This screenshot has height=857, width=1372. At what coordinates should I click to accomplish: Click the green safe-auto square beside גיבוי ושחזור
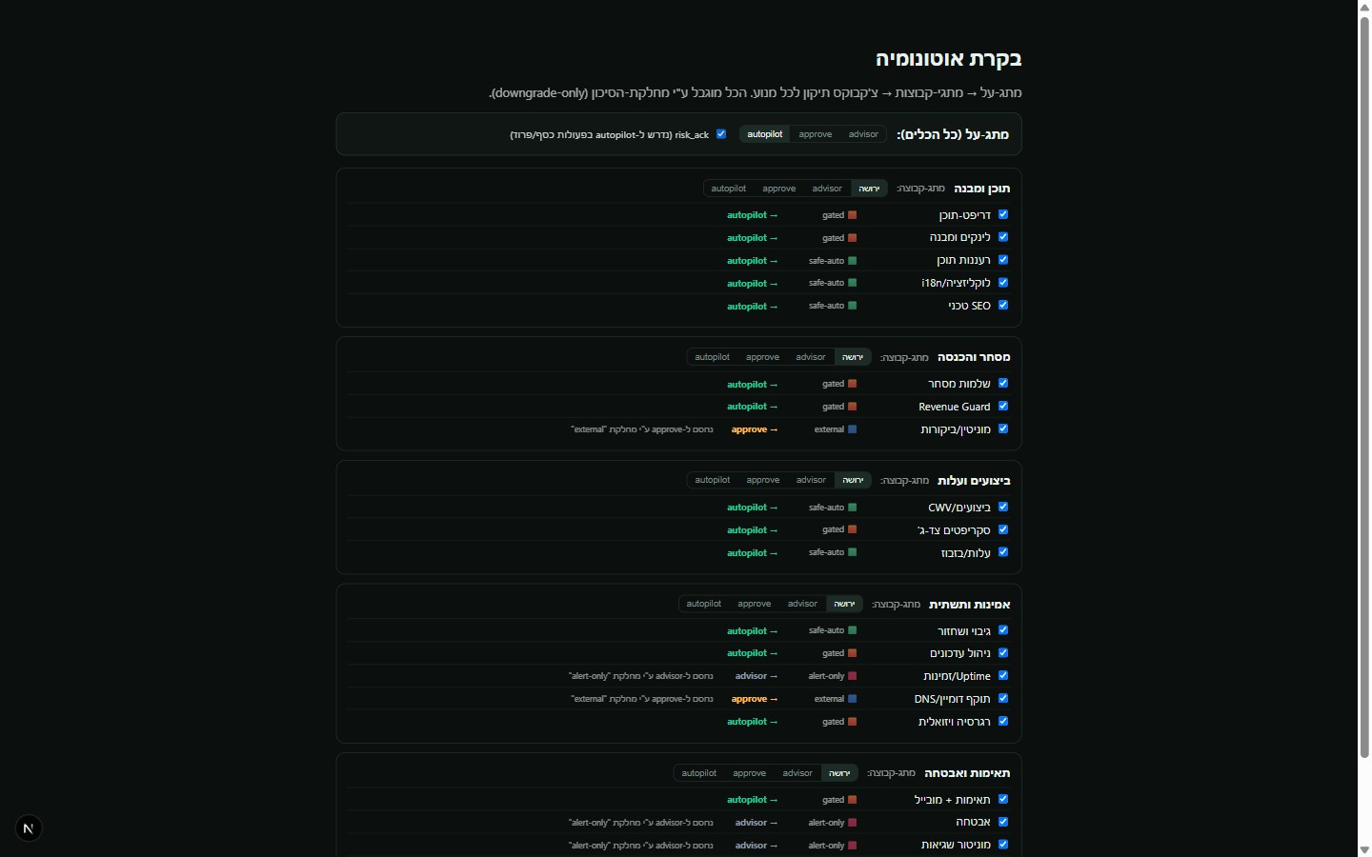tap(852, 630)
